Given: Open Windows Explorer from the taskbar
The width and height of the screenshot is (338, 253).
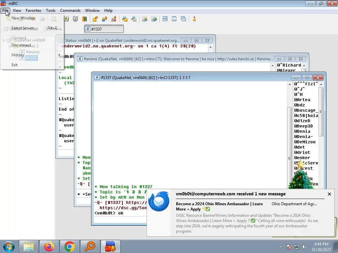Looking at the screenshot, I should click(29, 246).
